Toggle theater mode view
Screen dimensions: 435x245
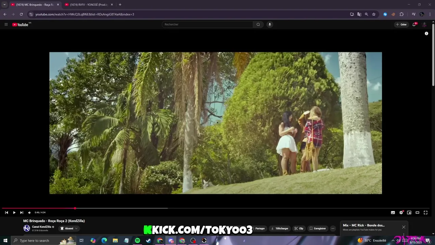click(x=417, y=213)
